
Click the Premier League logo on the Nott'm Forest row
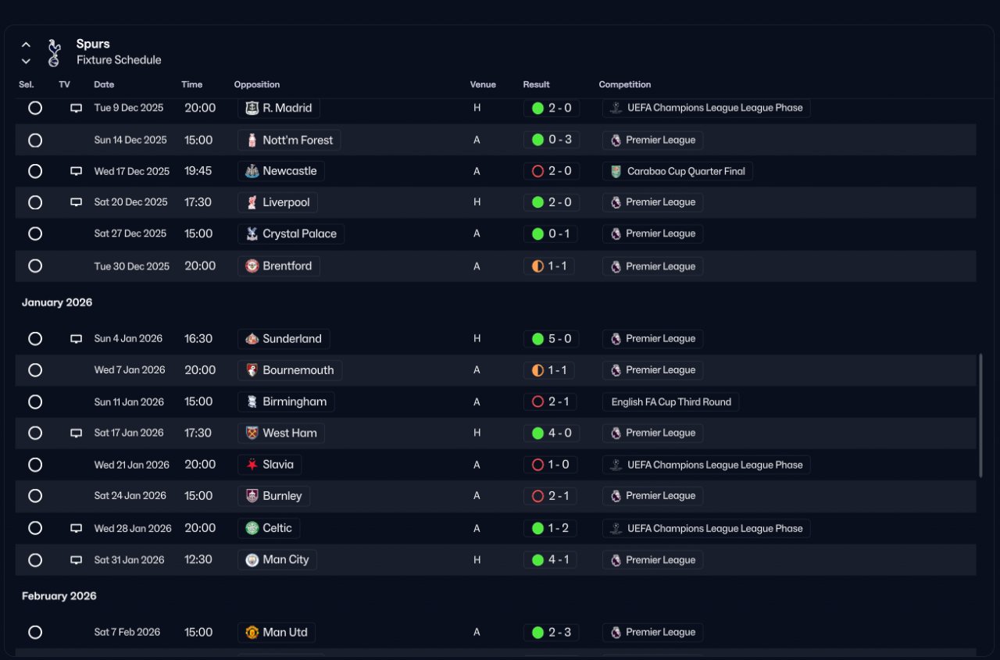tap(616, 141)
